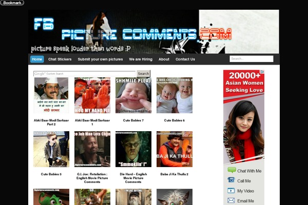Screen dimensions: 308x205
Task: Open Abki Baar Modi Sarkaar 1 thumbnail
Action: 92,95
